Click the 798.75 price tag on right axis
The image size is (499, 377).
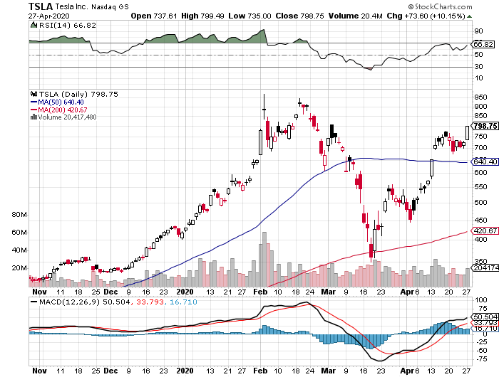(x=484, y=126)
